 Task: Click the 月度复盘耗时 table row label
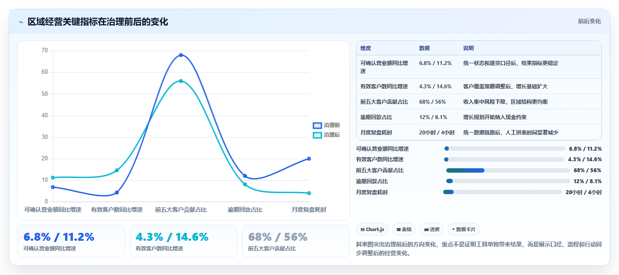pyautogui.click(x=376, y=133)
